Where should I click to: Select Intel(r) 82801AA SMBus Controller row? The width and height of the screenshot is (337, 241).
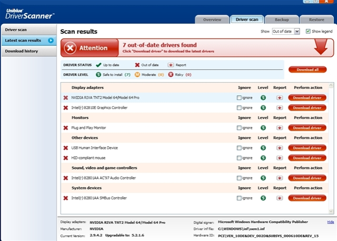click(194, 198)
